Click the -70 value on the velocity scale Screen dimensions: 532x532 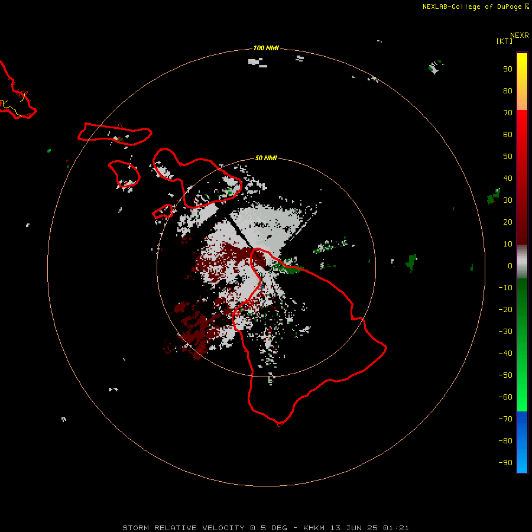(505, 419)
